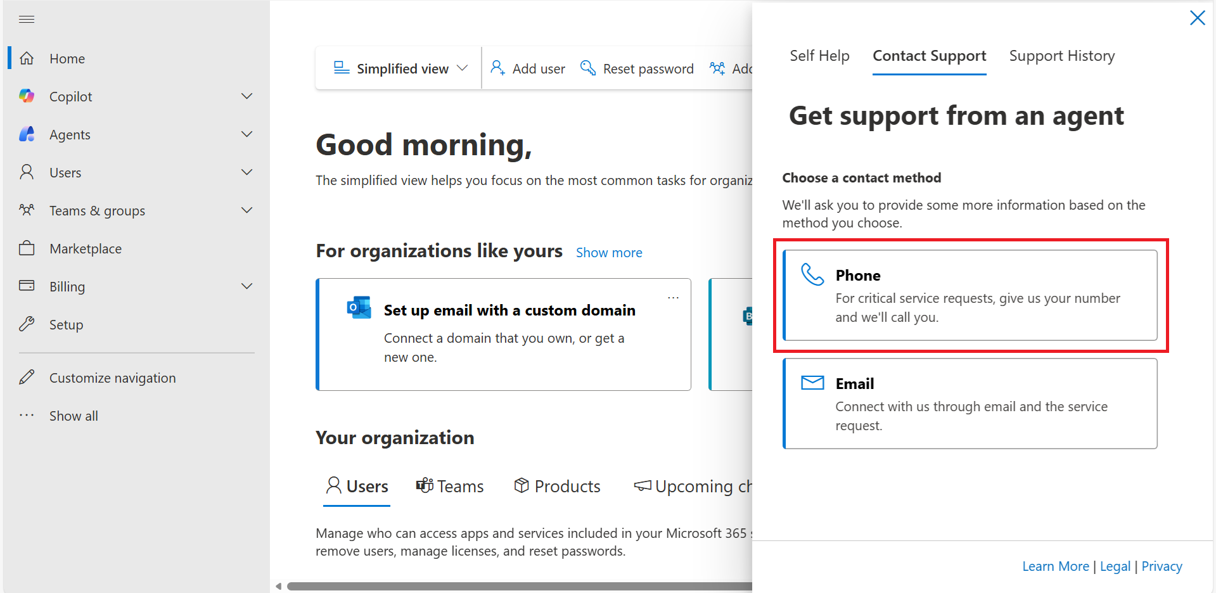Choose the Phone contact method card
Screen dimensions: 1216x593
pos(970,295)
